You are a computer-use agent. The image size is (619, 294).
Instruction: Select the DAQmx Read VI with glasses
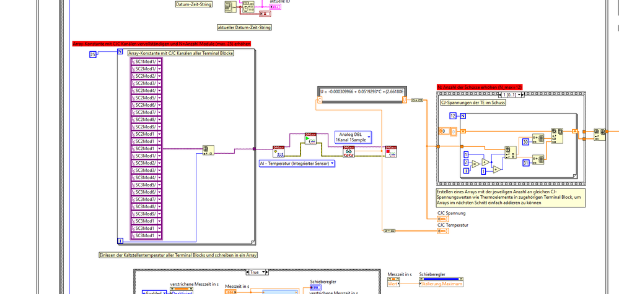tap(349, 151)
